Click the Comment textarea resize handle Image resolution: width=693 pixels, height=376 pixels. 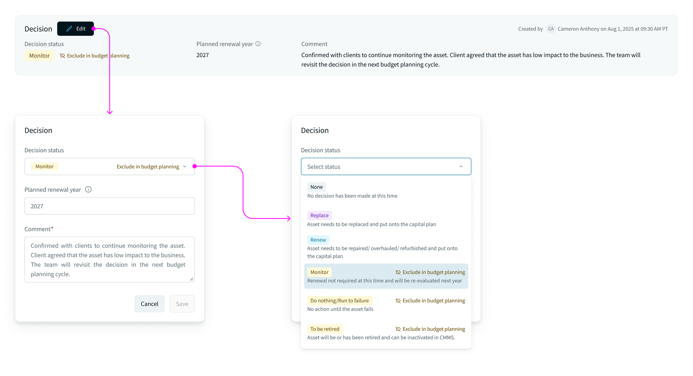pyautogui.click(x=192, y=279)
